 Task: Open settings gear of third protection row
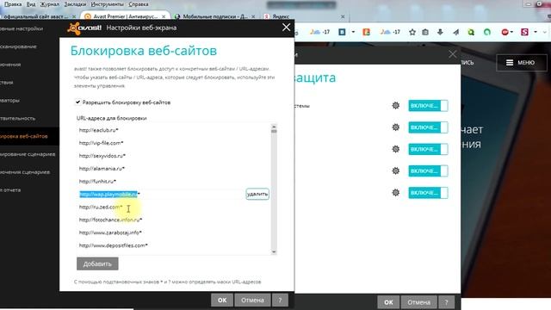(396, 149)
